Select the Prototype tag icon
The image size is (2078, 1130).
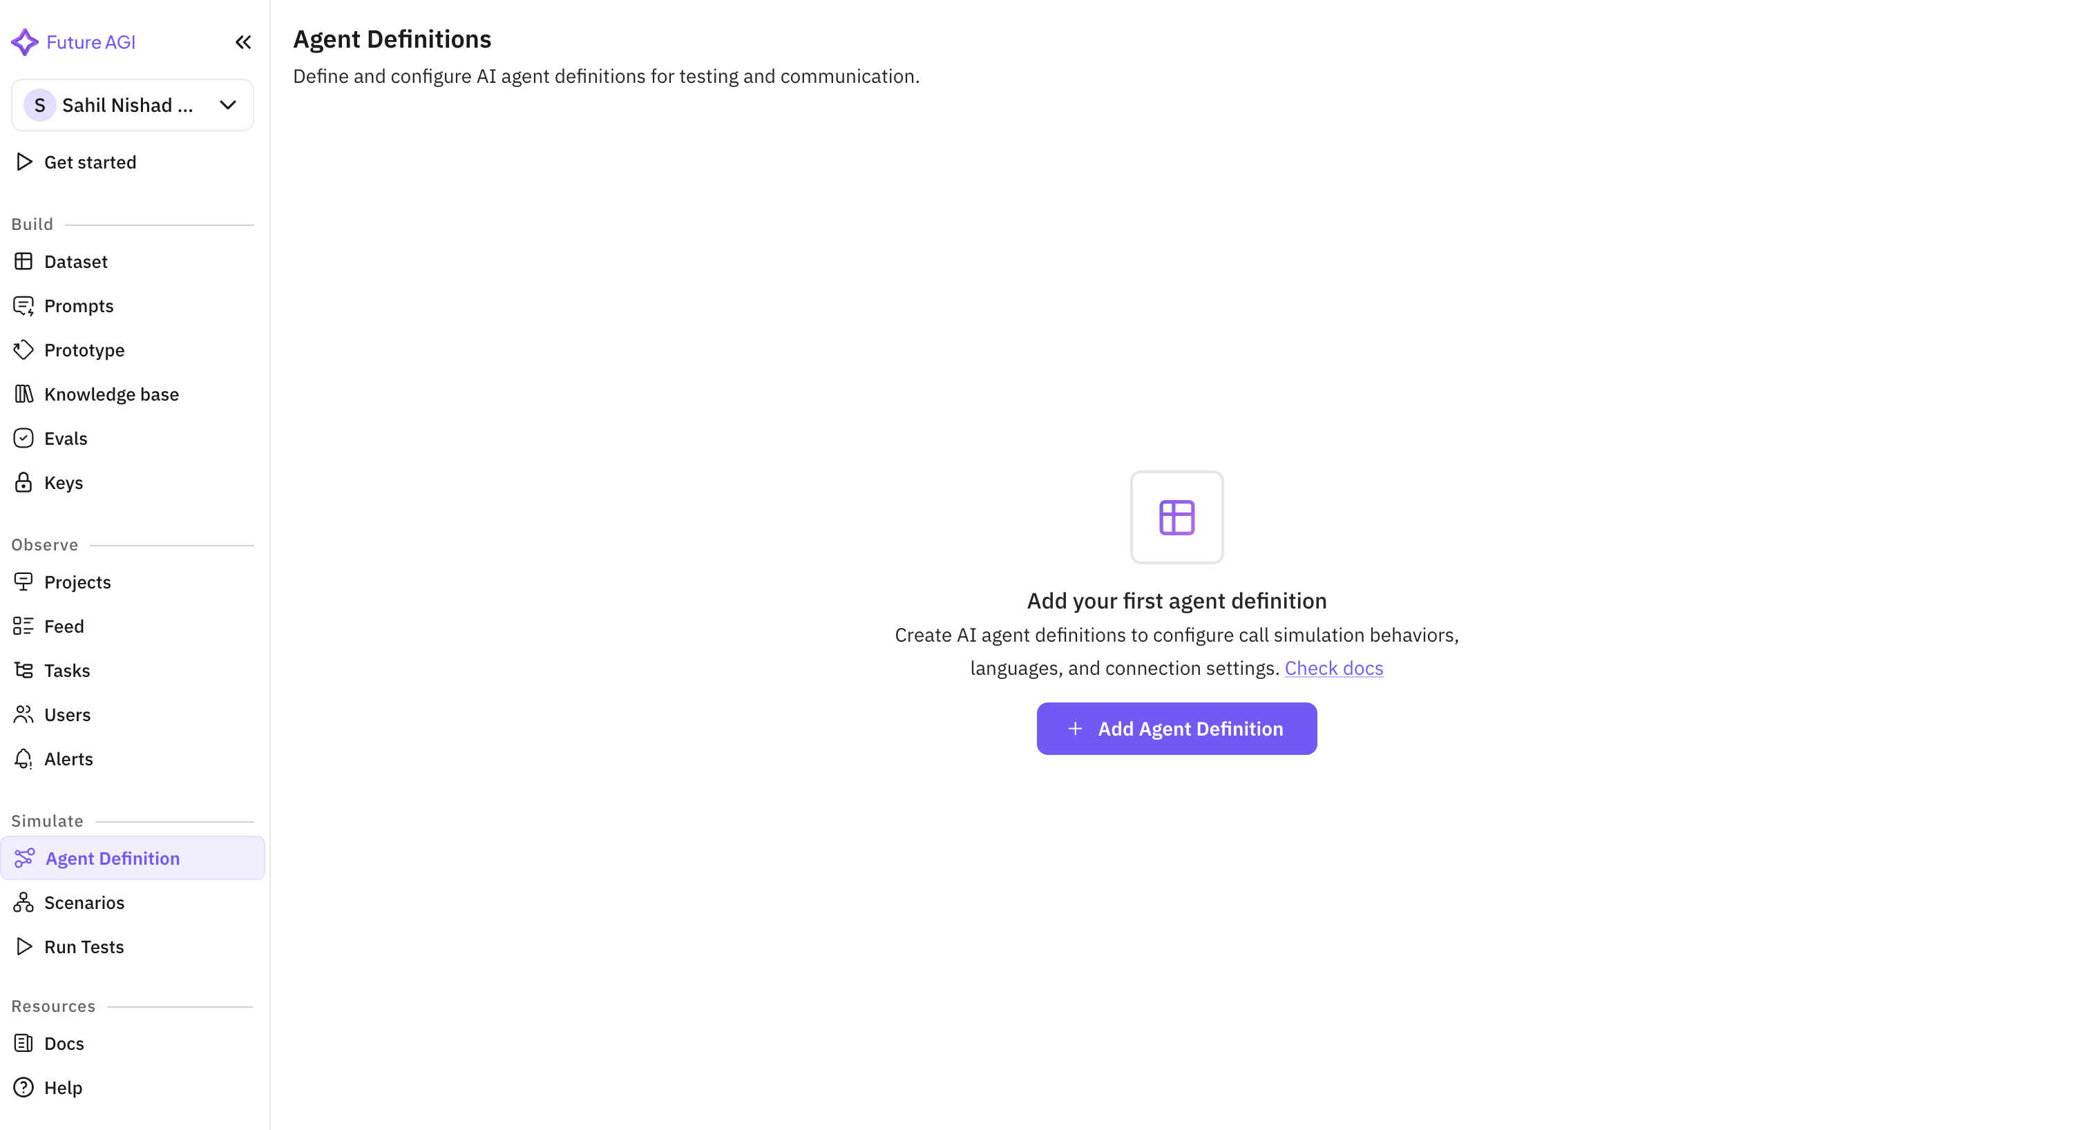(x=23, y=350)
